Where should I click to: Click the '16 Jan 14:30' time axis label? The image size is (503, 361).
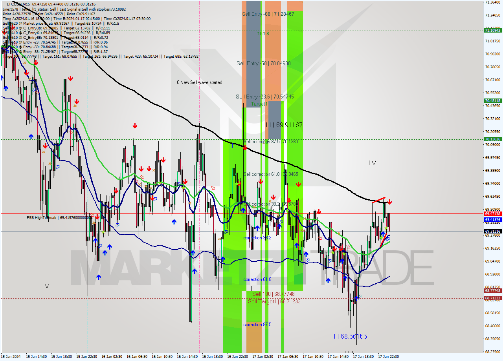point(187,357)
